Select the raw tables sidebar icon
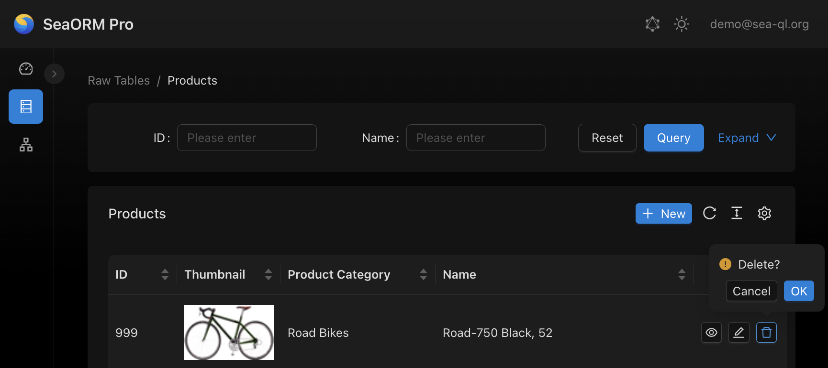This screenshot has height=368, width=828. 26,107
